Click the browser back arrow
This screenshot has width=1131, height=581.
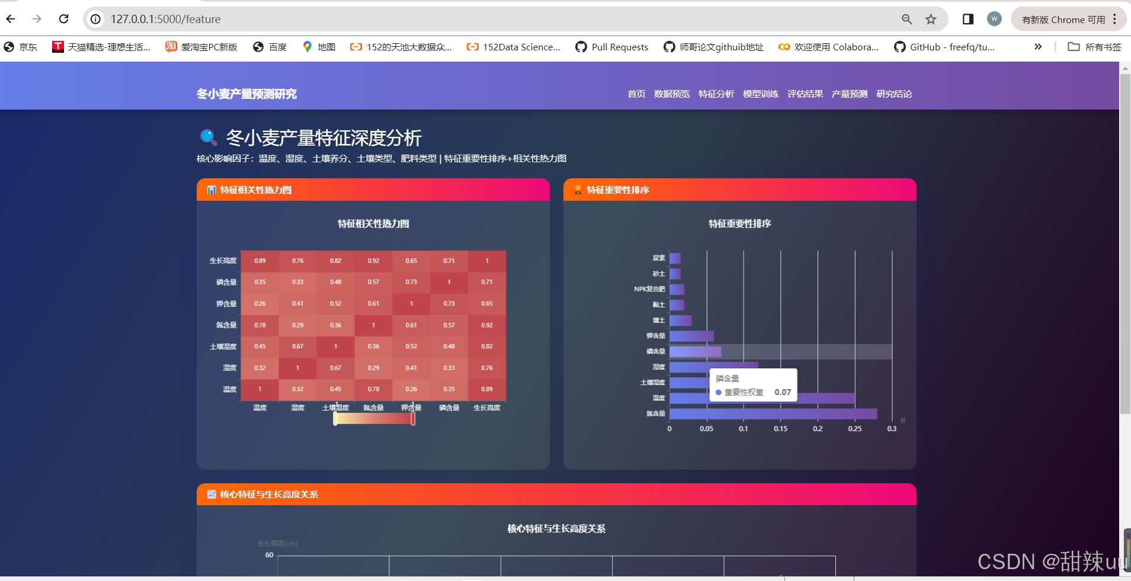point(11,19)
